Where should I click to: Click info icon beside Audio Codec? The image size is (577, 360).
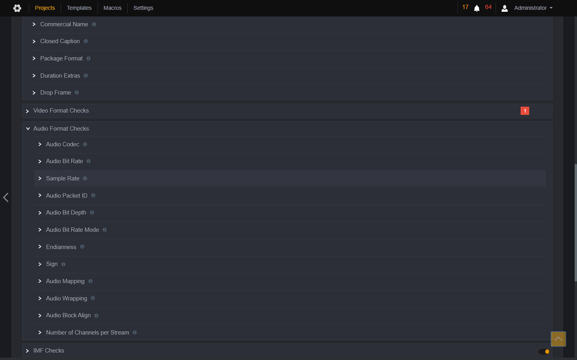(85, 144)
